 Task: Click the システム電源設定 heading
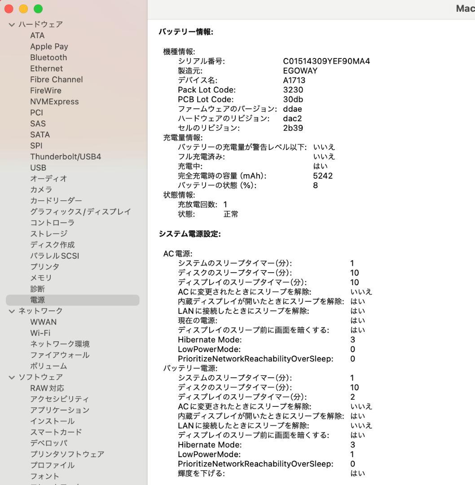point(189,234)
